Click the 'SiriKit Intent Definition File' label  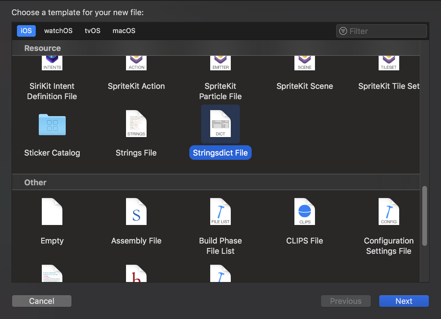[52, 91]
